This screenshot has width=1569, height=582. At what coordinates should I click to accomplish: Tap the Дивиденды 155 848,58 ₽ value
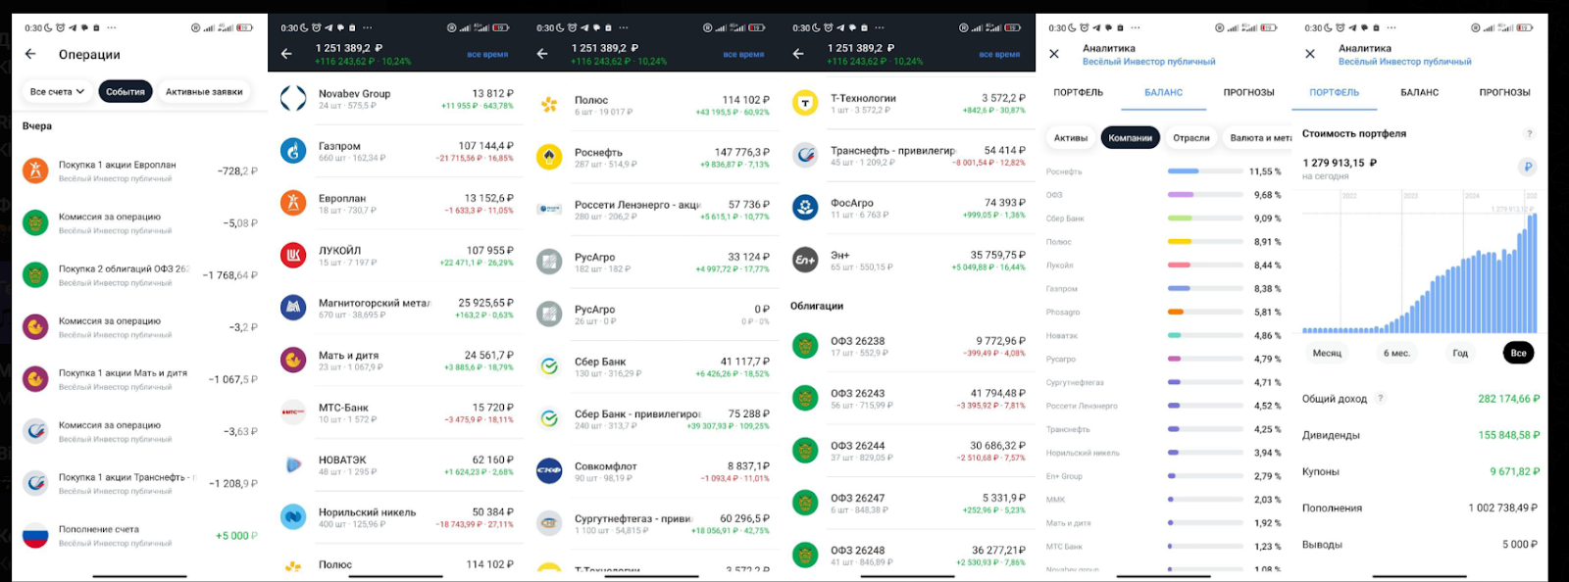pyautogui.click(x=1508, y=435)
